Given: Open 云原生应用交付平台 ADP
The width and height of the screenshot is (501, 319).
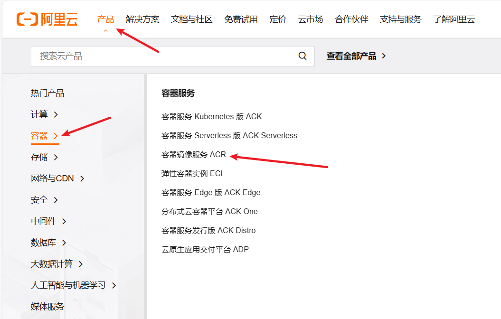Looking at the screenshot, I should point(205,249).
